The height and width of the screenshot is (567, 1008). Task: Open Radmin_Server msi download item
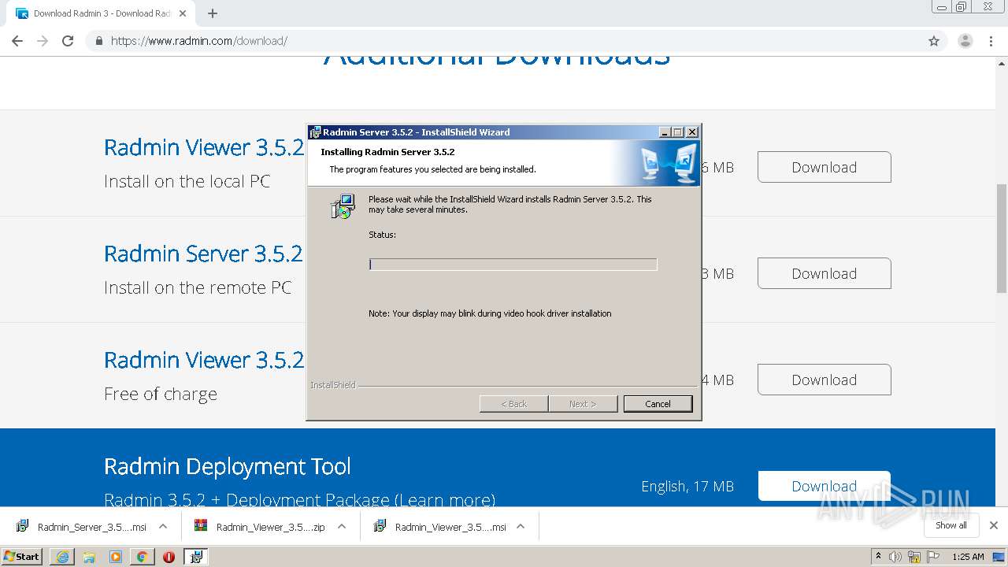pos(83,527)
